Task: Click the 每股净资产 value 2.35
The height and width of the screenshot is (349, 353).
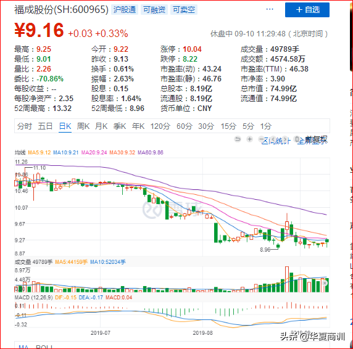Action: 66,99
